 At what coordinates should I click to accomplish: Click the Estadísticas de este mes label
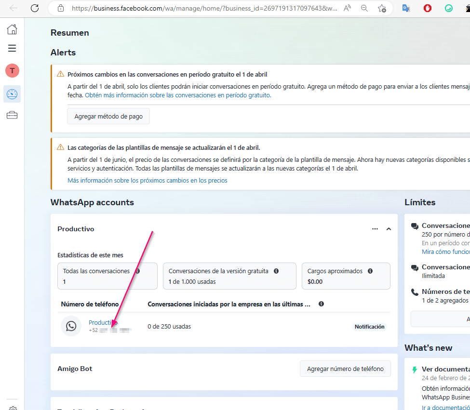tap(90, 255)
